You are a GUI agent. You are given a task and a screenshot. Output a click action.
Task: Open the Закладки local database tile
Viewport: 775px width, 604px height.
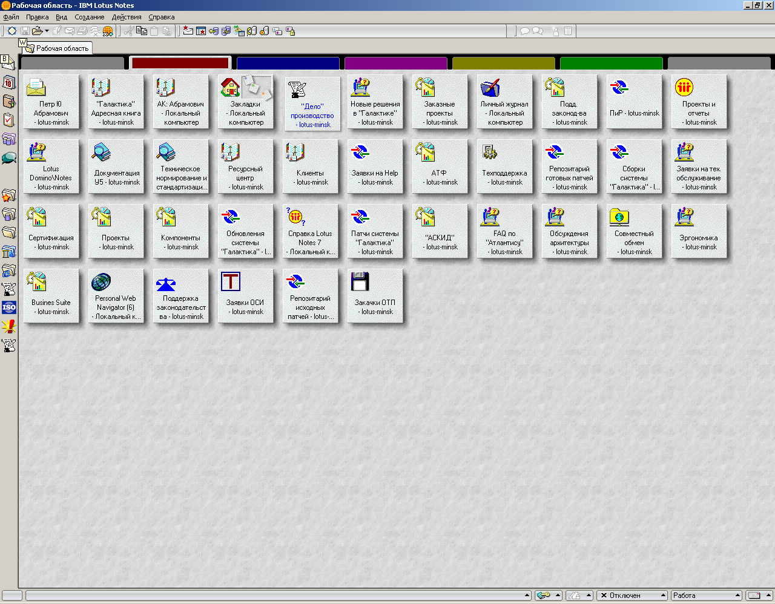point(246,102)
